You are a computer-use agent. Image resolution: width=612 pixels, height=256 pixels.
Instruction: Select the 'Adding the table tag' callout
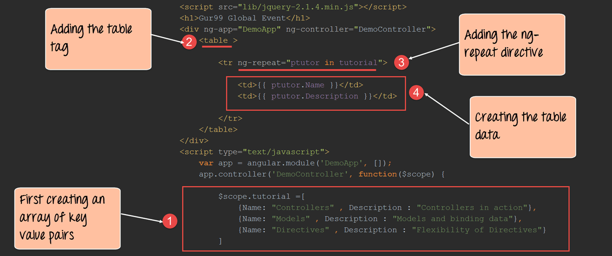tap(98, 39)
